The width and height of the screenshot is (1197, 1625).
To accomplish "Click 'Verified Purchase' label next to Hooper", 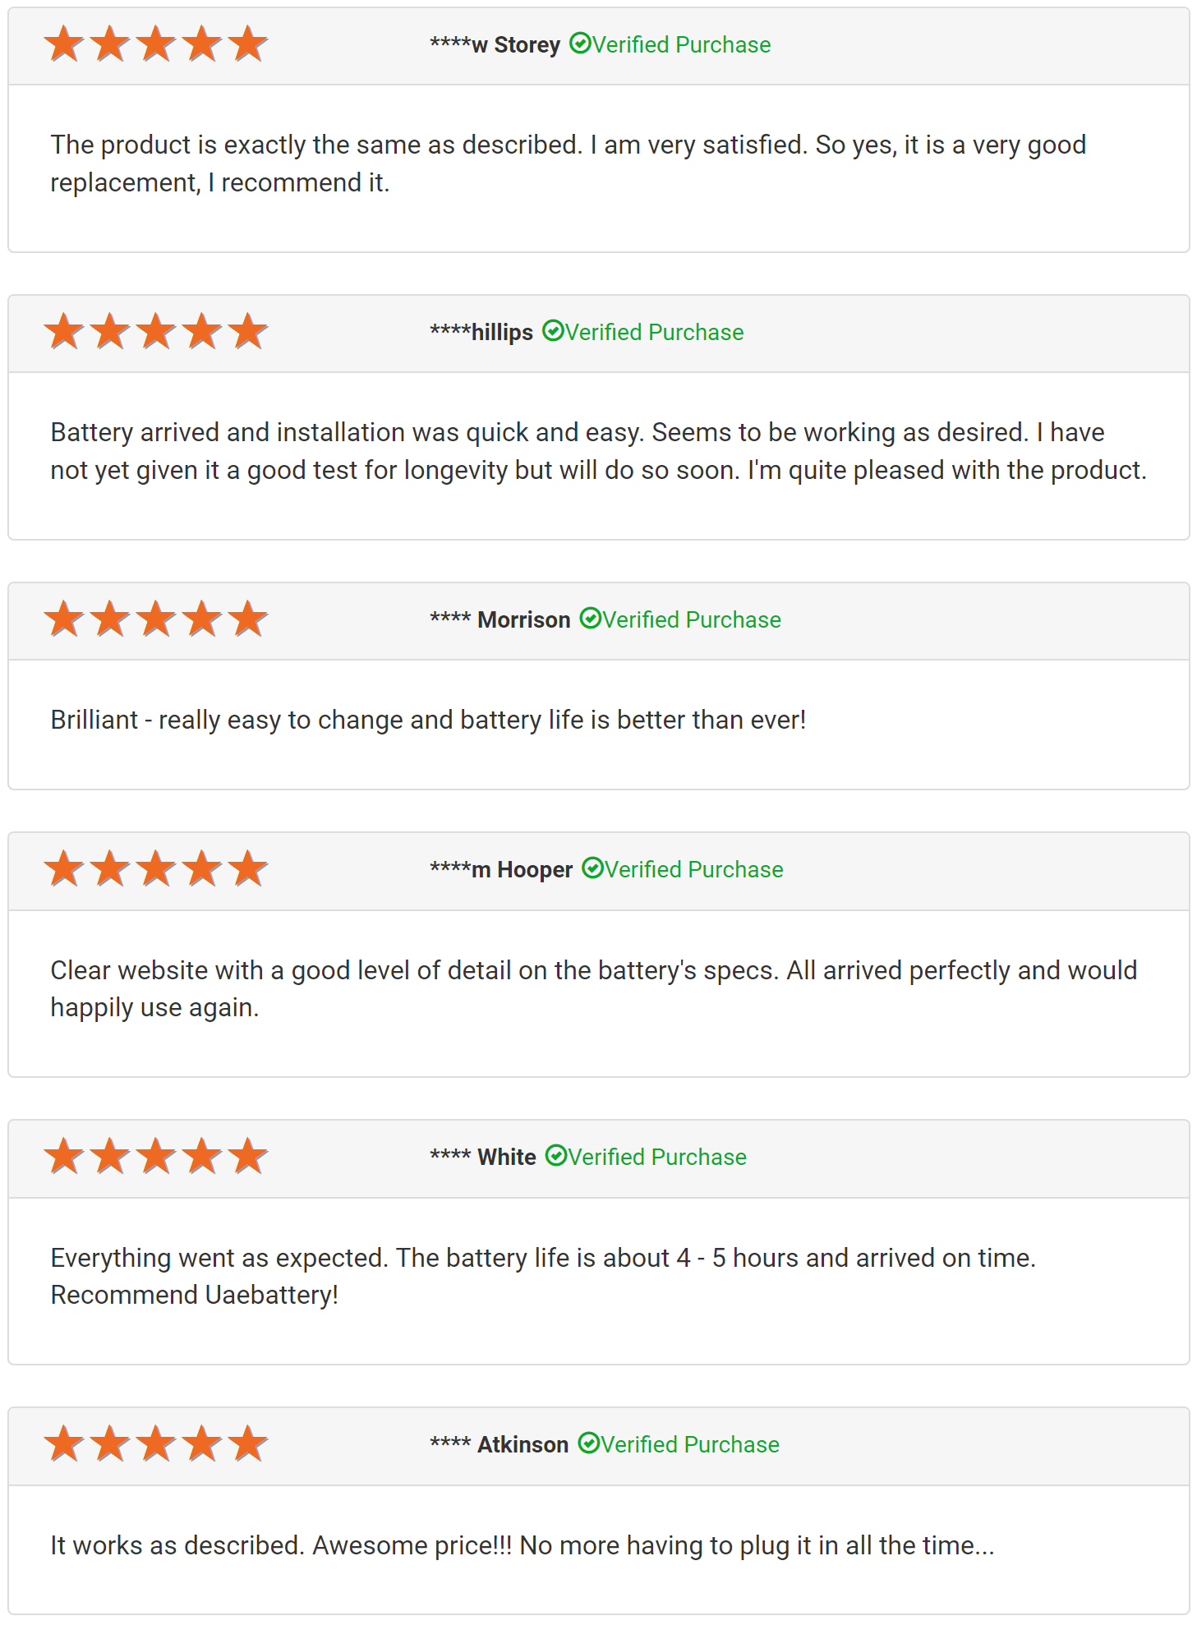I will click(694, 869).
